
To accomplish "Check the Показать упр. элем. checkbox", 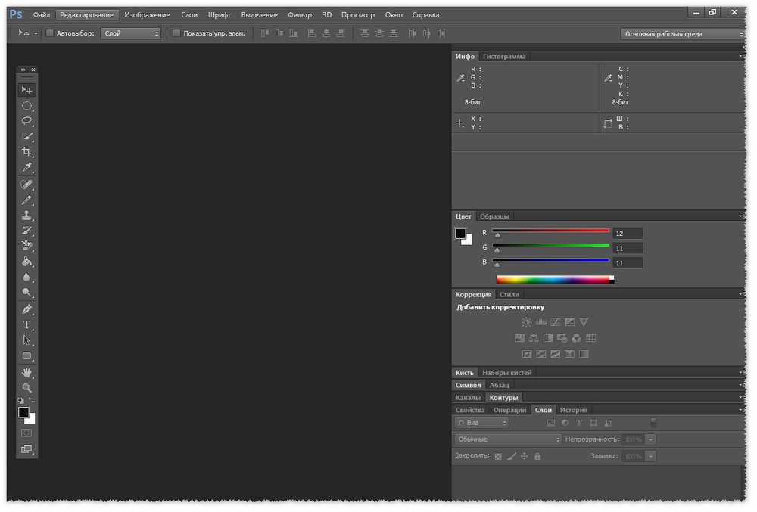I will pyautogui.click(x=176, y=33).
